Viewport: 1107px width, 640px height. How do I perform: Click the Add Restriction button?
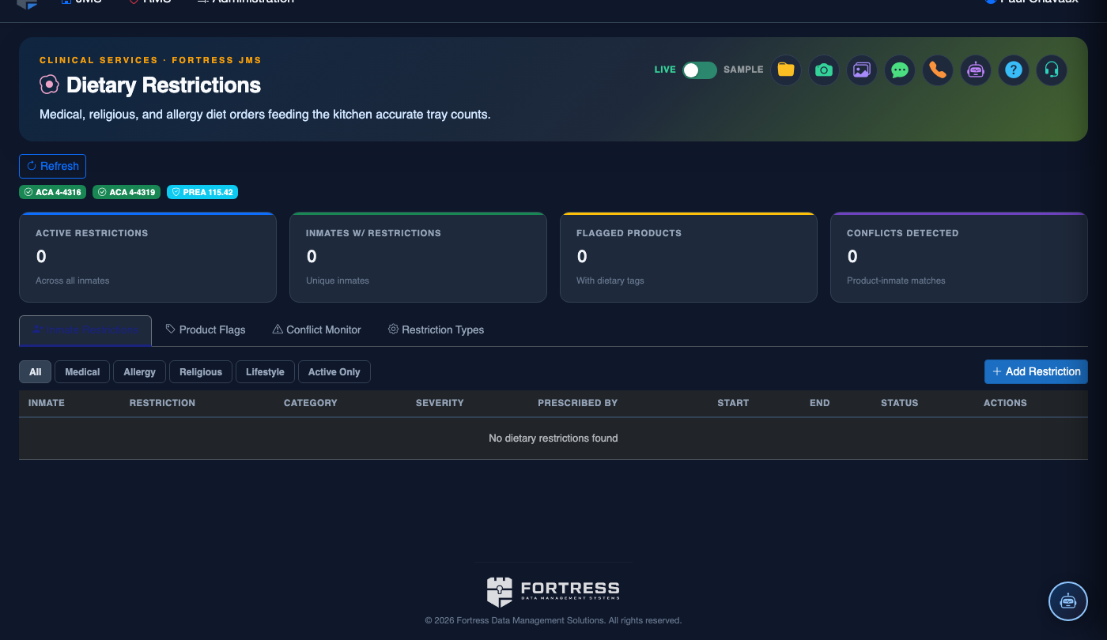(x=1036, y=371)
